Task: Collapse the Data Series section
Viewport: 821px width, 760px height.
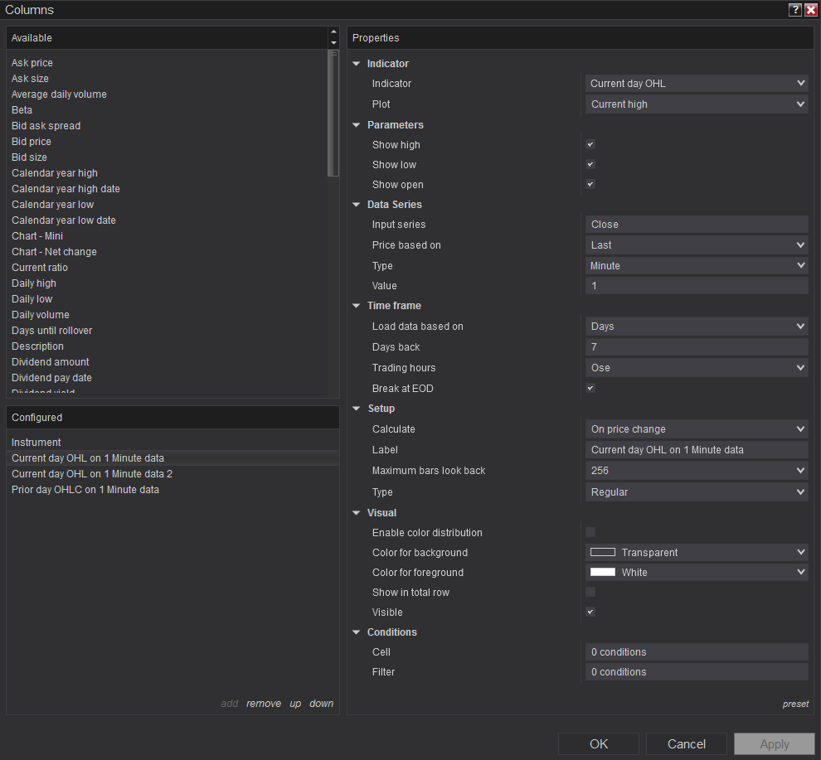Action: pyautogui.click(x=357, y=205)
